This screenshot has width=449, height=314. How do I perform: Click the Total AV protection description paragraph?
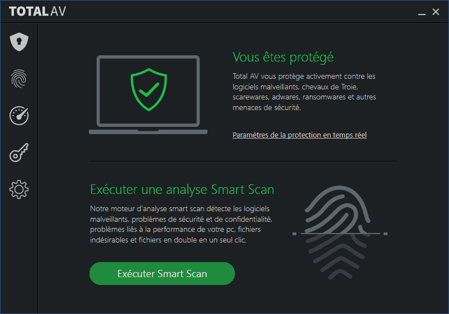click(x=304, y=92)
